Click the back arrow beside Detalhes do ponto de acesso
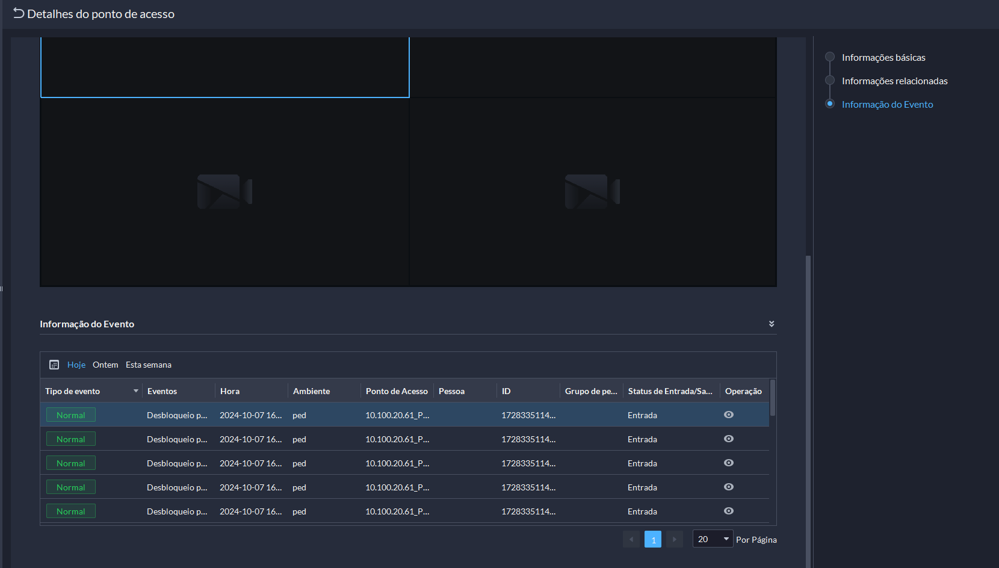 point(19,13)
